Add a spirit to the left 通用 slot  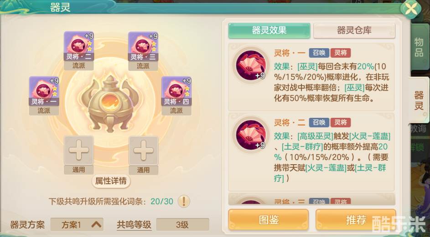(79, 150)
